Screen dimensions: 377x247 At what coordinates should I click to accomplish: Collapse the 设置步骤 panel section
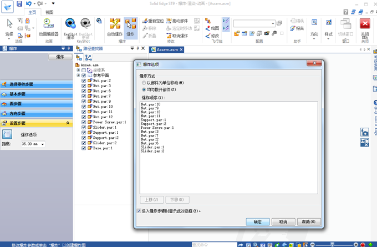(x=68, y=123)
